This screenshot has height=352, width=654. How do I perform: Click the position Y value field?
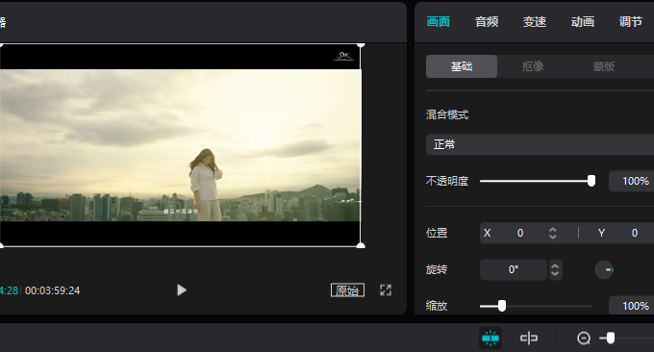[634, 233]
